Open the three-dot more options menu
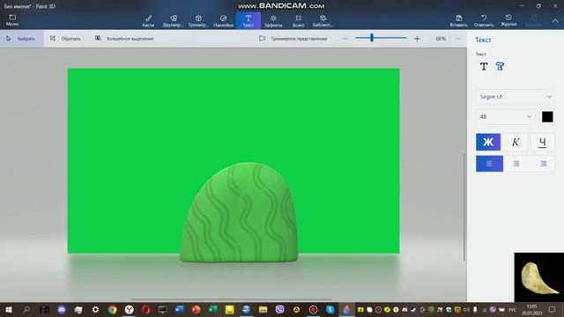The width and height of the screenshot is (564, 317). coord(458,39)
